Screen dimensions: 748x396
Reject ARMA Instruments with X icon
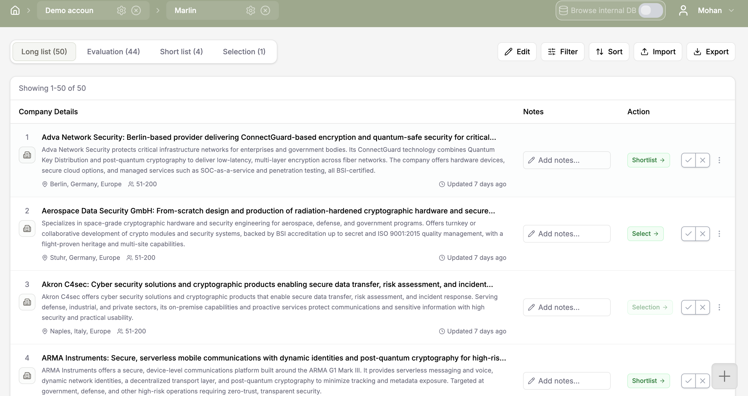(703, 381)
